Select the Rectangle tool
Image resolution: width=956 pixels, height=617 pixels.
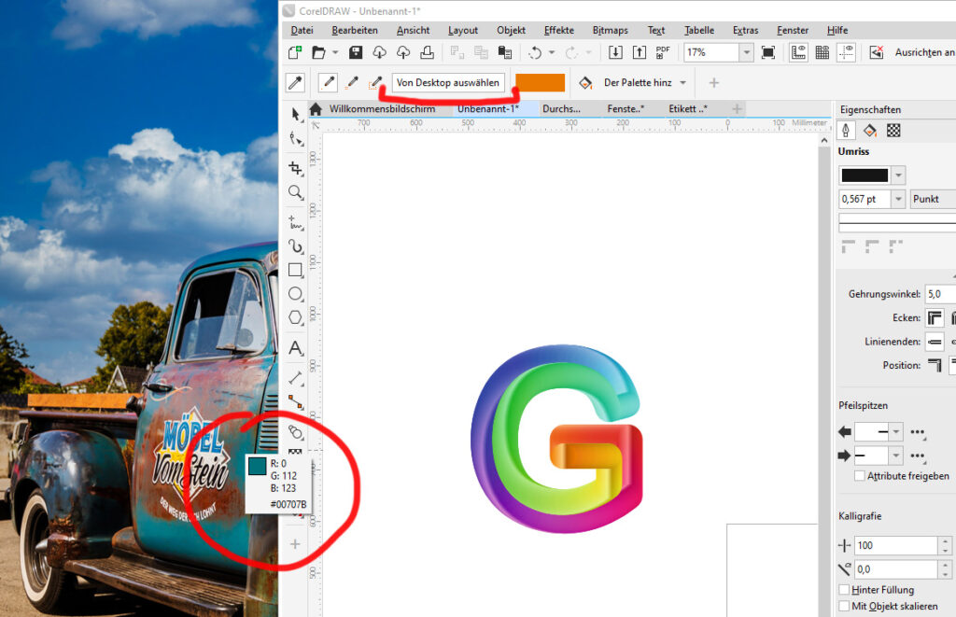[x=296, y=270]
